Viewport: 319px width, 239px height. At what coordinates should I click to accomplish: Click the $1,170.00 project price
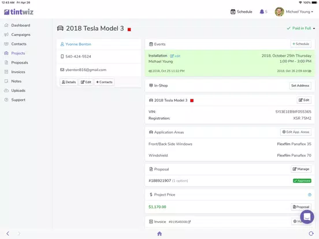tap(157, 207)
